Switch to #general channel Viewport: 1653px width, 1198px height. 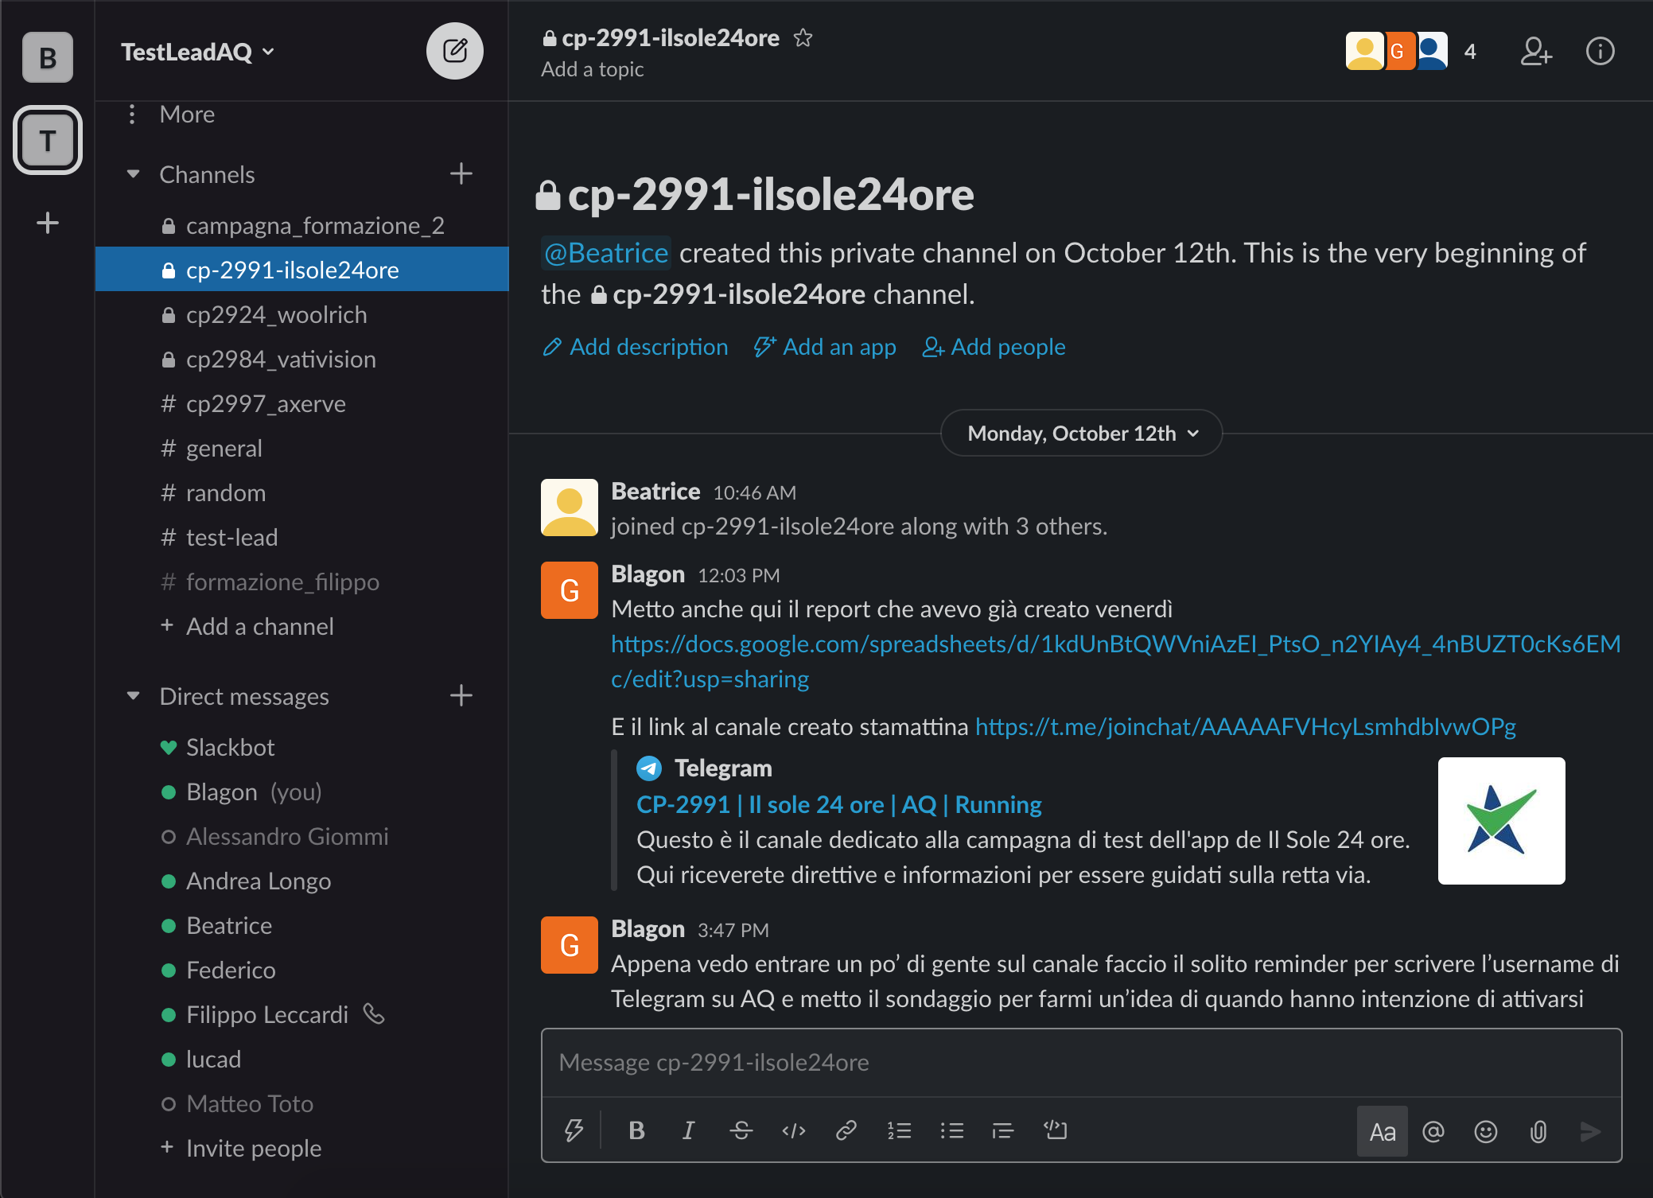coord(302,449)
